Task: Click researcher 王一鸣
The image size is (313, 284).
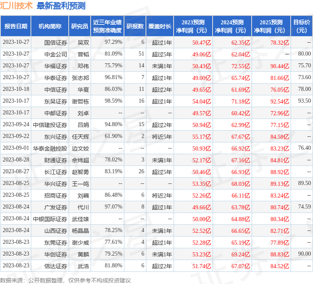Action: [x=80, y=183]
